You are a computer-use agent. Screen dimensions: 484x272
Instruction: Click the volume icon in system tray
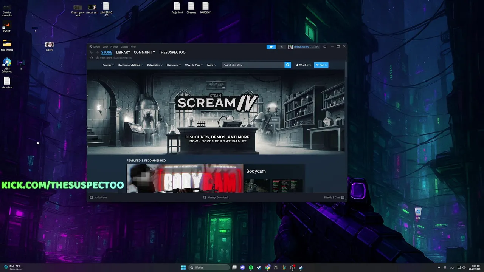click(464, 267)
